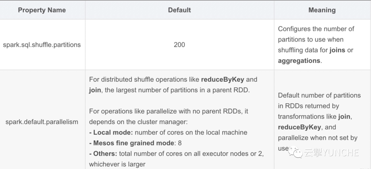Click the Property Name column header
Image resolution: width=371 pixels, height=169 pixels.
coord(42,10)
